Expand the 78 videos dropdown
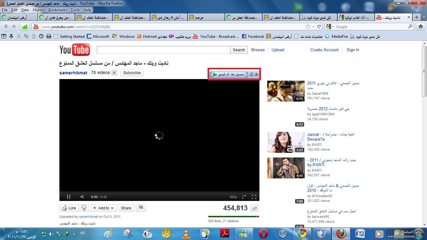Image resolution: width=427 pixels, height=240 pixels. pos(114,72)
